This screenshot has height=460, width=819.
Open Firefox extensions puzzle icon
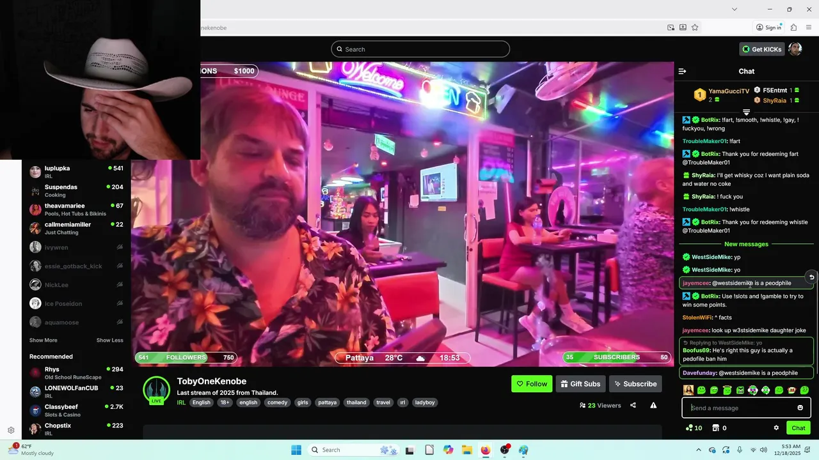[793, 27]
